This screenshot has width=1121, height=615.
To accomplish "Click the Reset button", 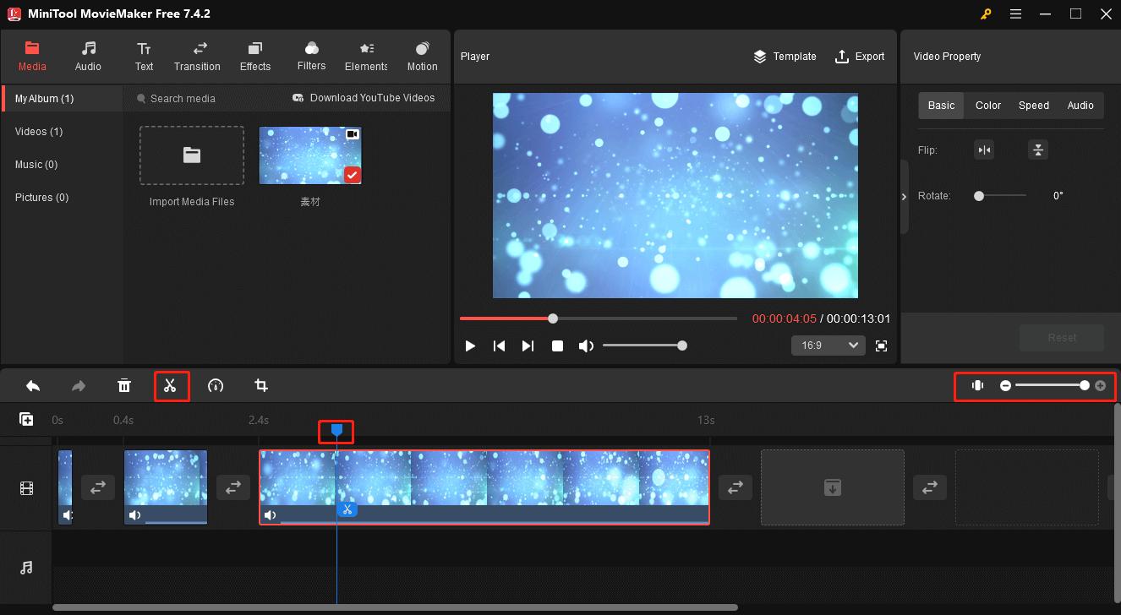I will pos(1062,338).
